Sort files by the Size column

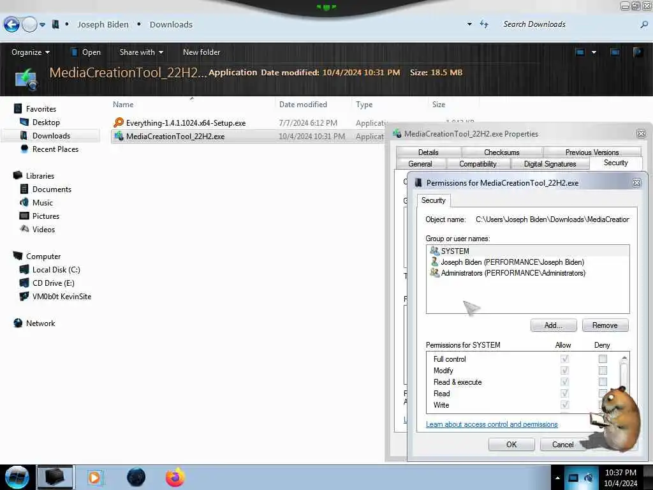pos(439,105)
